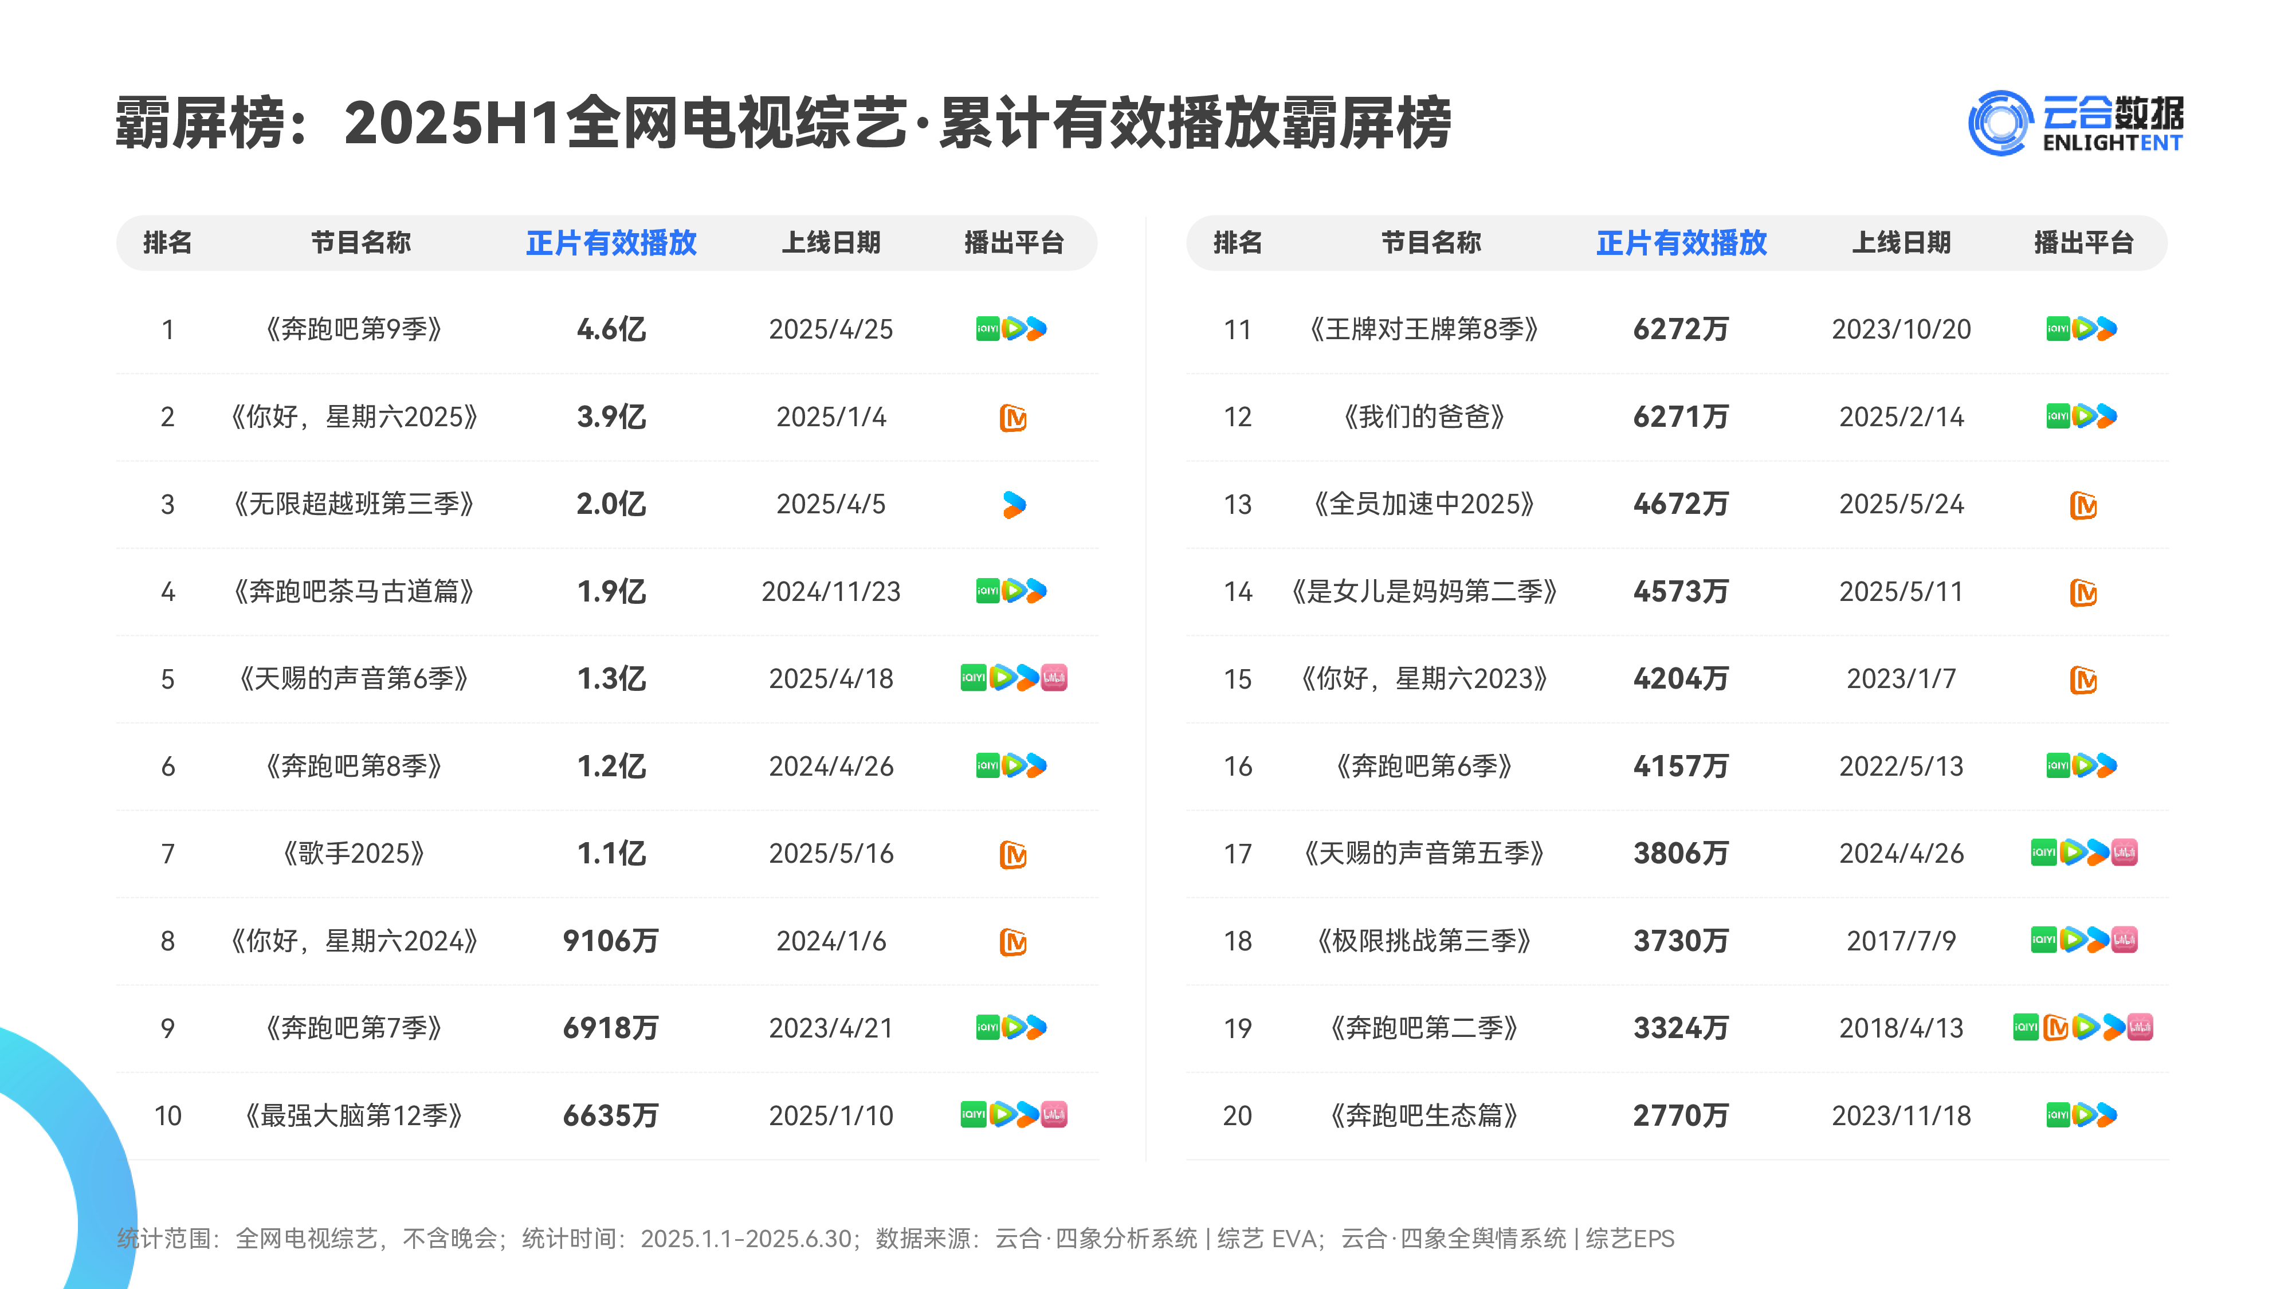Viewport: 2292px width, 1289px height.
Task: Select the show name 《奔跑吧第二季》
Action: click(1424, 1028)
